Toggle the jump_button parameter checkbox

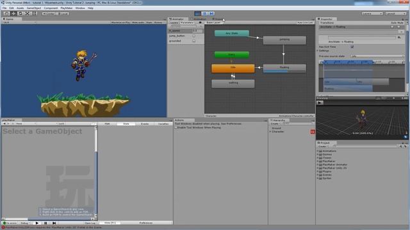tap(193, 36)
